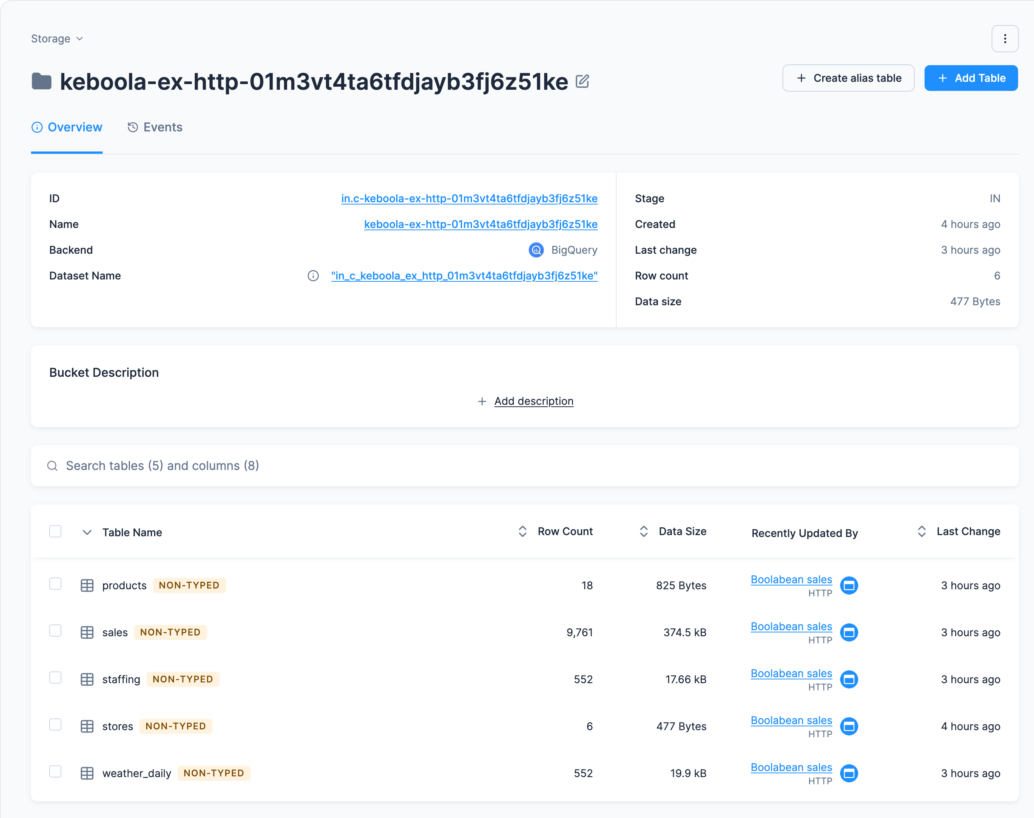
Task: Check the products table checkbox
Action: tap(56, 584)
